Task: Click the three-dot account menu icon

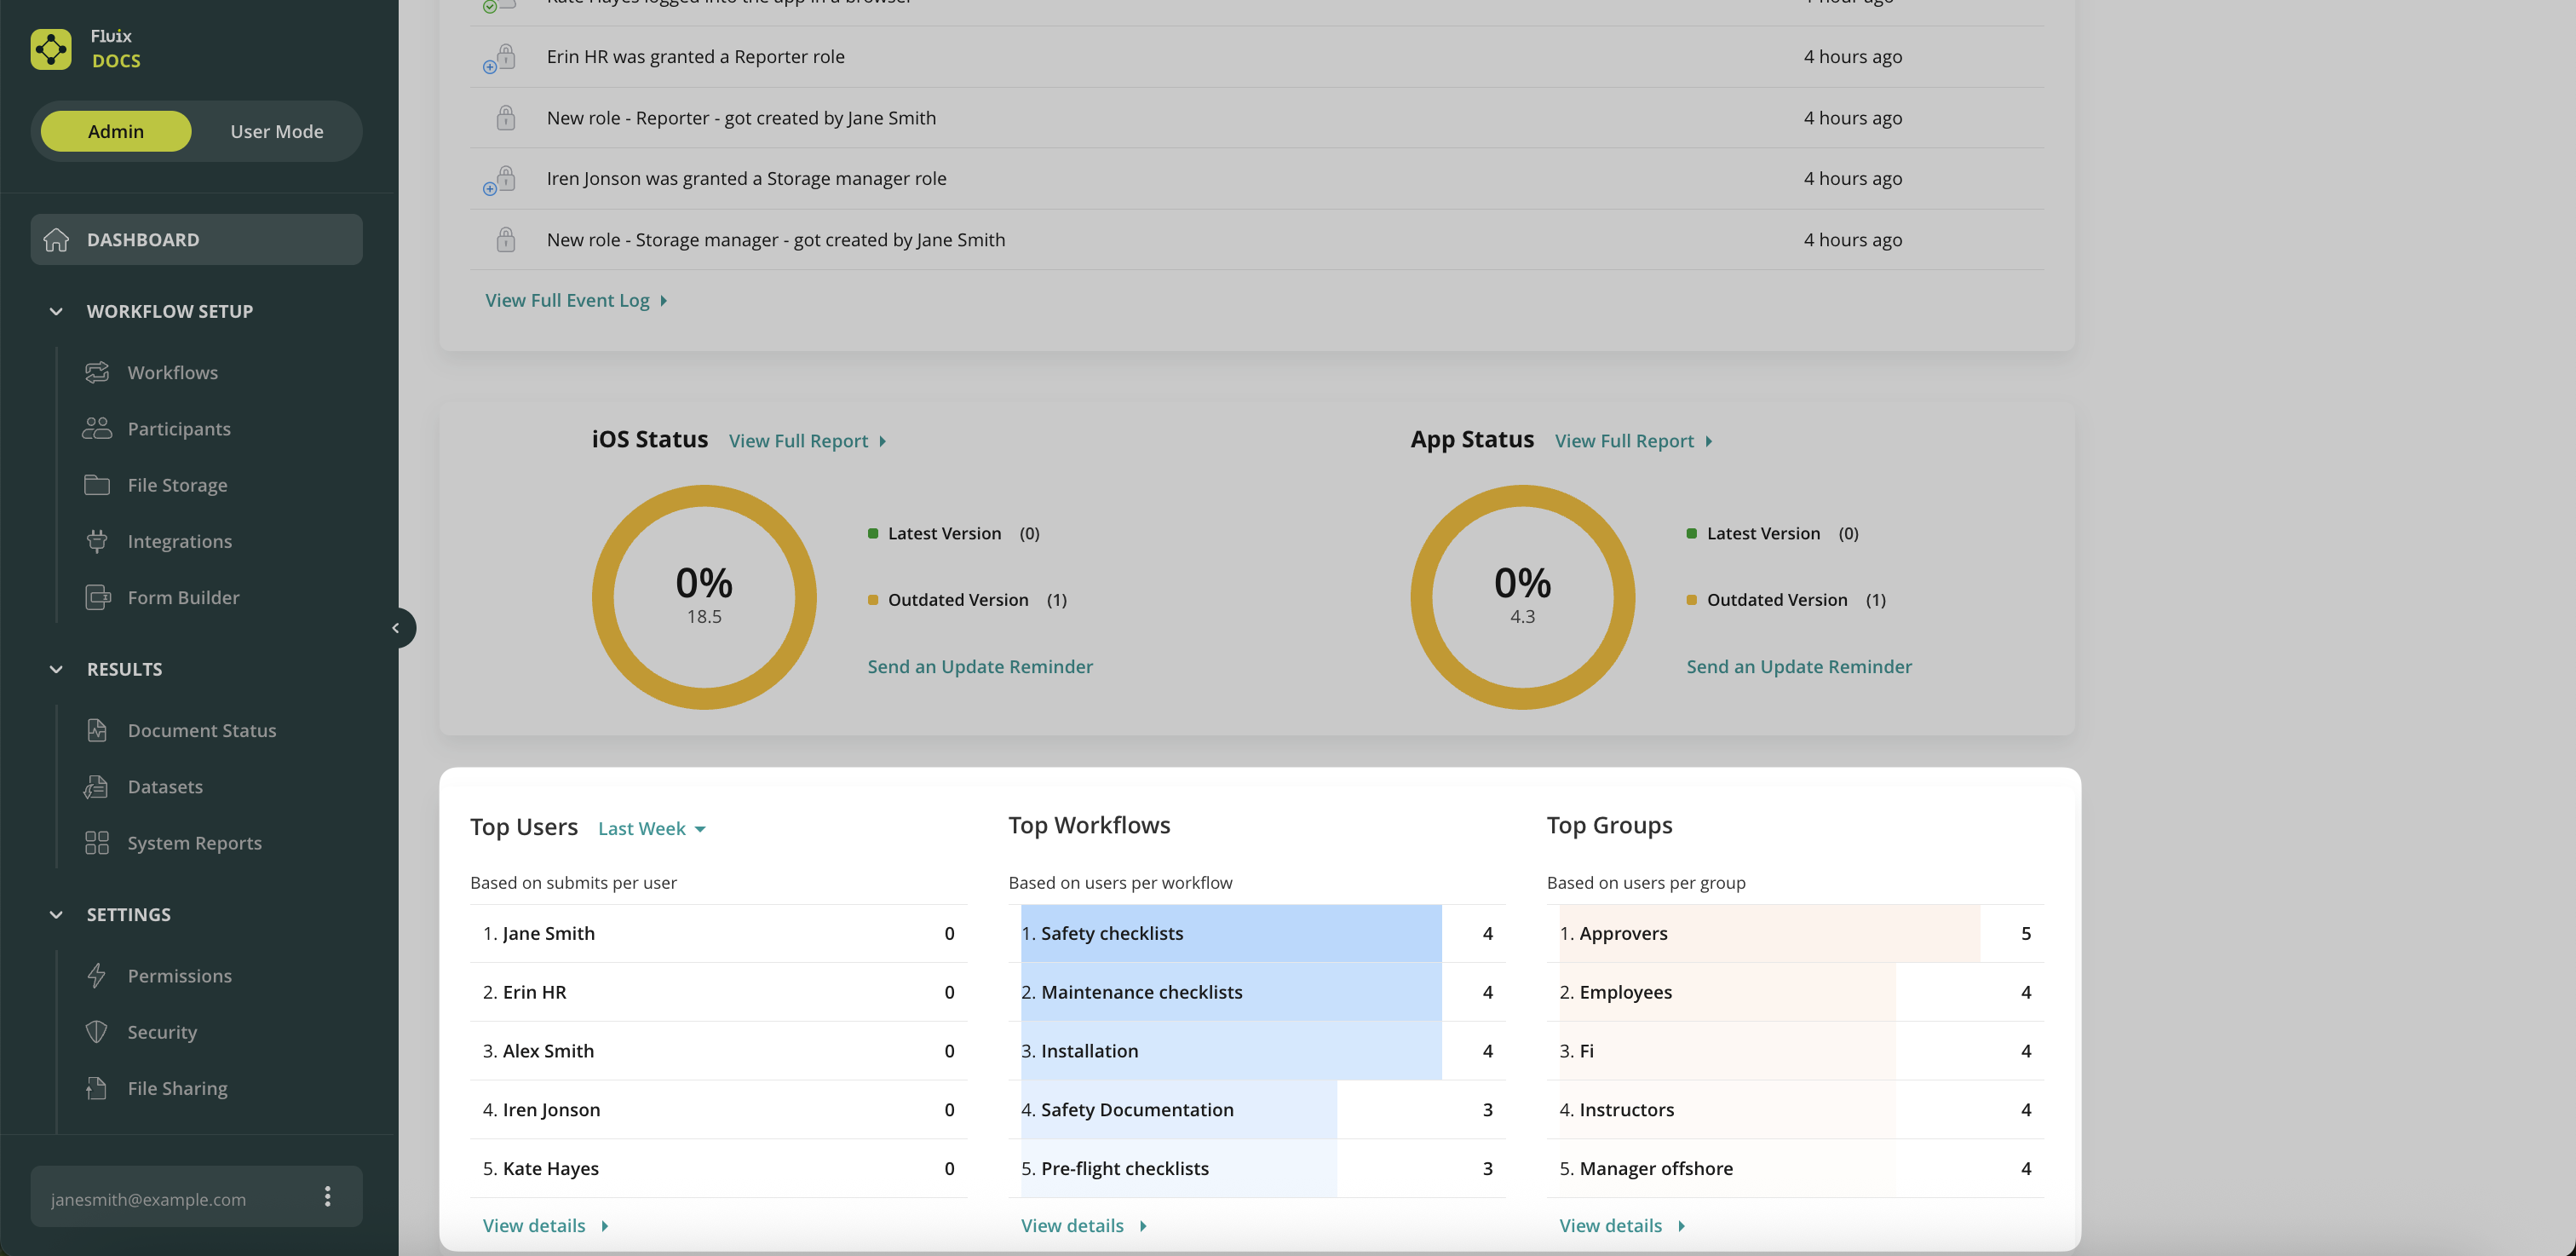Action: (x=327, y=1196)
